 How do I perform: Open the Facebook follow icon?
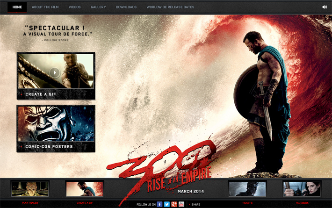[x=159, y=204]
